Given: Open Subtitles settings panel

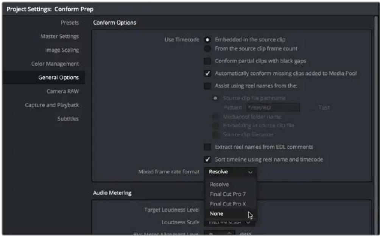Looking at the screenshot, I should [68, 119].
